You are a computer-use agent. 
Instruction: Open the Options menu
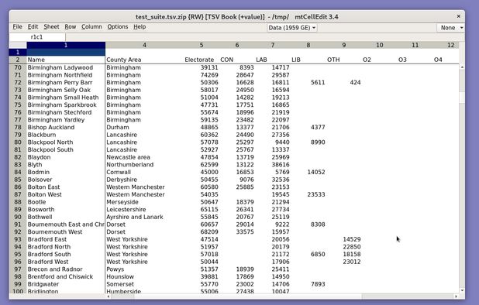click(x=118, y=27)
